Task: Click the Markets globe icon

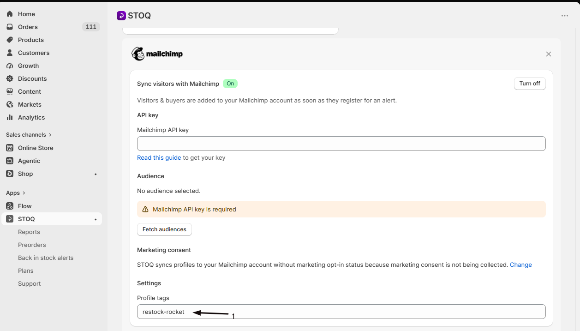Action: pyautogui.click(x=10, y=104)
